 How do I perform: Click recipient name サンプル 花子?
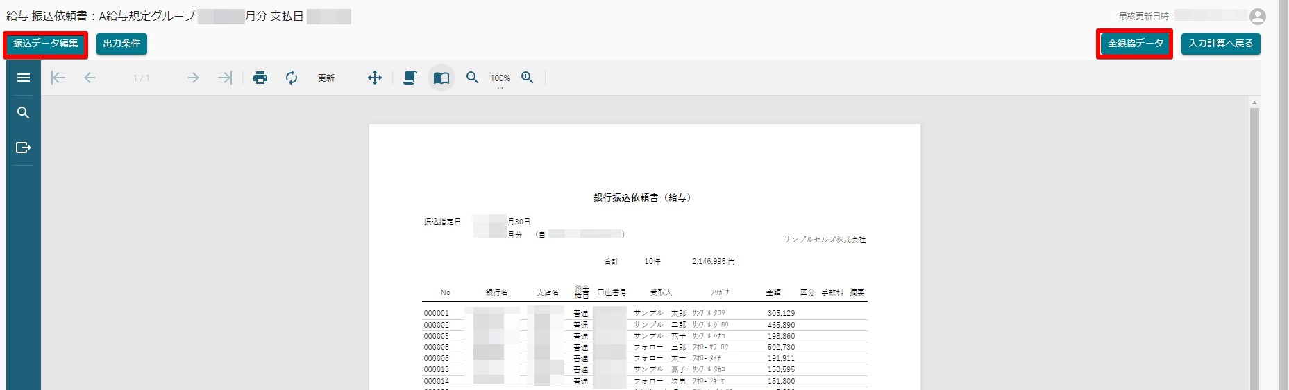point(659,336)
